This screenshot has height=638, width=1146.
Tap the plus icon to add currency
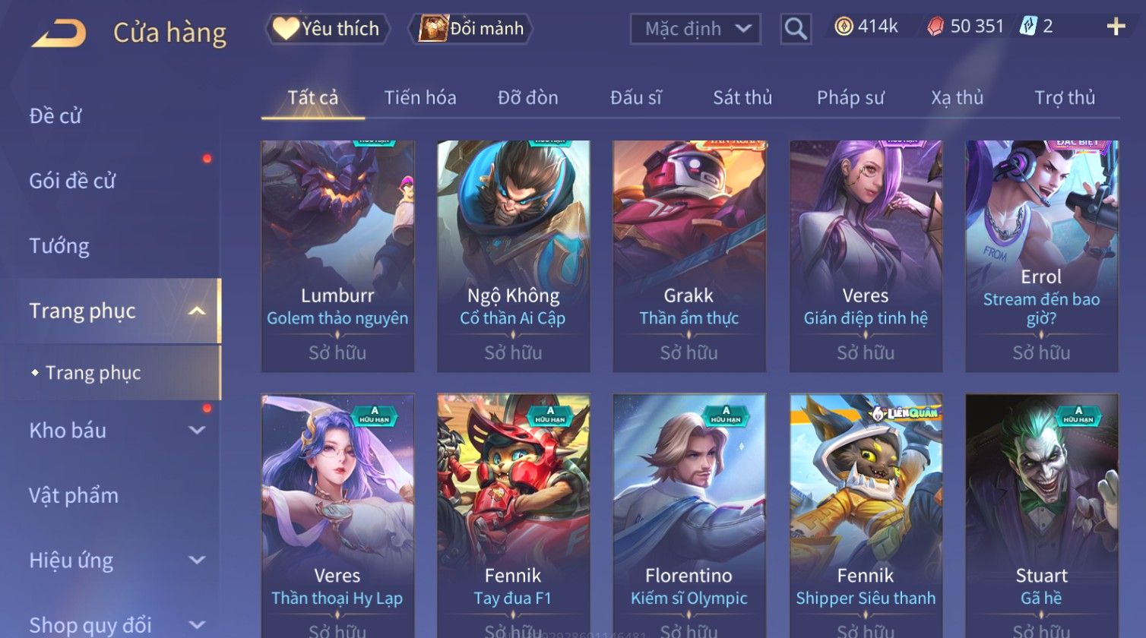(1116, 27)
